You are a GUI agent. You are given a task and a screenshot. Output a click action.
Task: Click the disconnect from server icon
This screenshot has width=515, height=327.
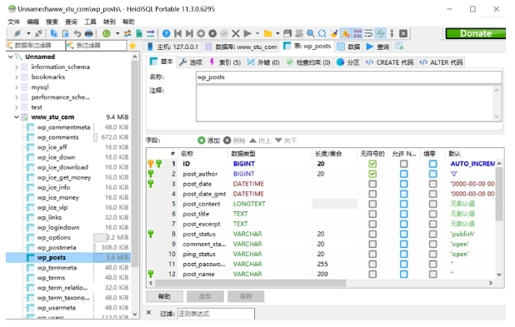coord(38,33)
